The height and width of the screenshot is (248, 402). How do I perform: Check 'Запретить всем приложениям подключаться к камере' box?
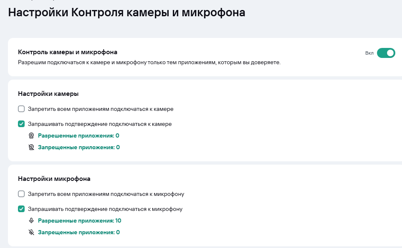tap(21, 109)
